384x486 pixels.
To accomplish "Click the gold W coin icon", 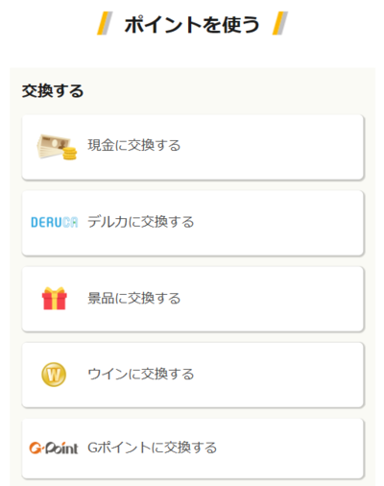I will 54,375.
